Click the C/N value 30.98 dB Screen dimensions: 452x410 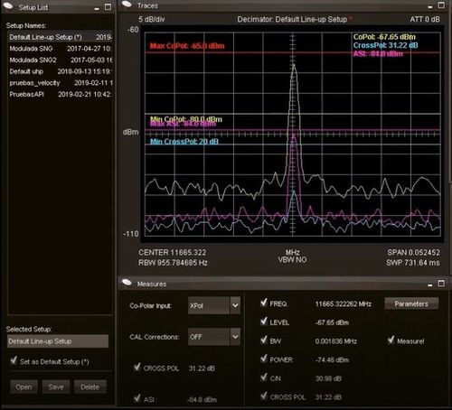(x=328, y=378)
